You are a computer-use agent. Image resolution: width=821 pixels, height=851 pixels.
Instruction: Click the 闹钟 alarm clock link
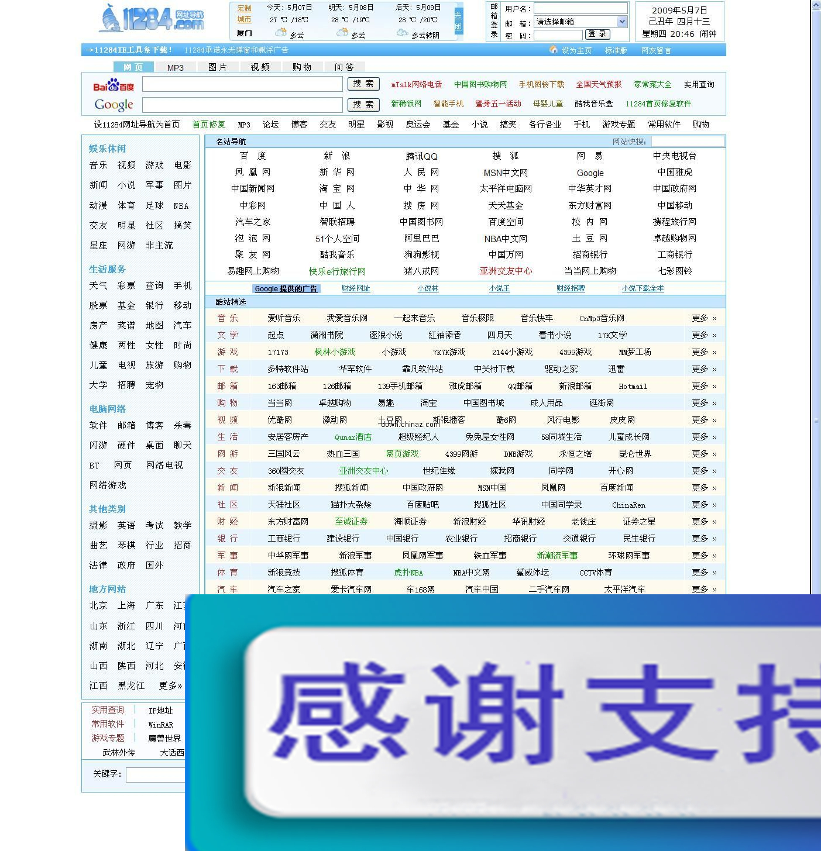click(707, 34)
